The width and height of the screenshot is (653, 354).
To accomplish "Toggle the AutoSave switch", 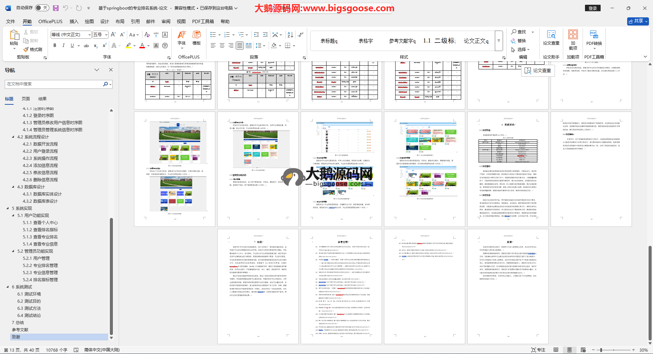I will [42, 8].
